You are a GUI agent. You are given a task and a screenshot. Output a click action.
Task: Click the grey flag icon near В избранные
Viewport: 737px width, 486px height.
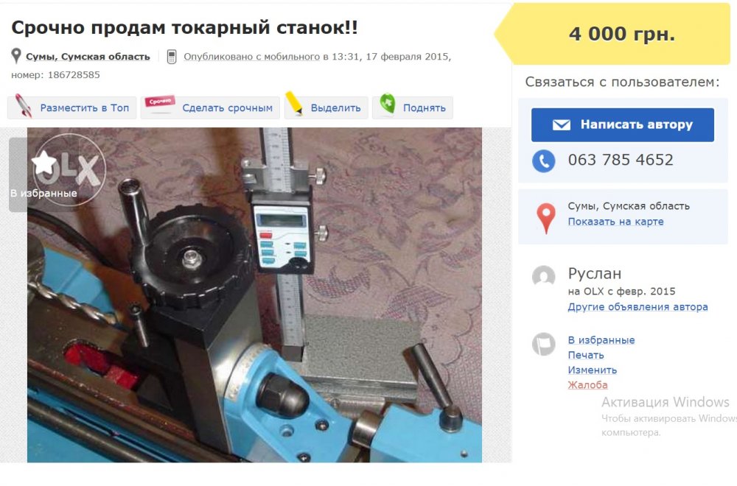(543, 344)
